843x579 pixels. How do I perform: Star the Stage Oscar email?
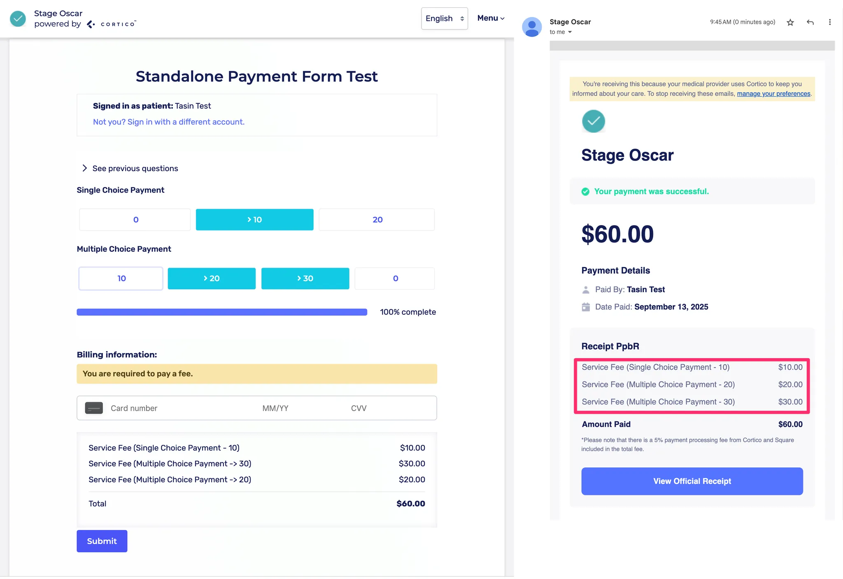point(790,22)
